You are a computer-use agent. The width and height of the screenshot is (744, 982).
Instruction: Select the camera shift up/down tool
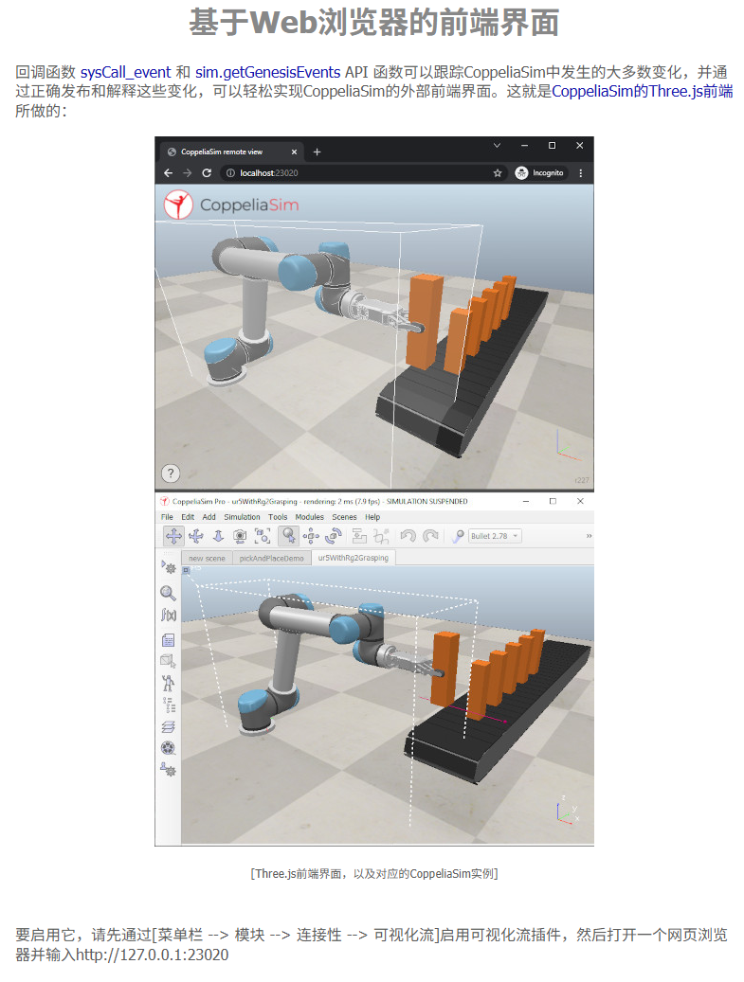click(x=218, y=535)
